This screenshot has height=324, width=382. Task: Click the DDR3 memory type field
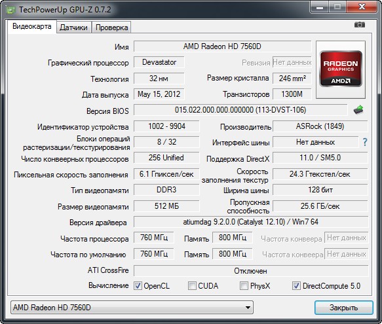coord(166,190)
